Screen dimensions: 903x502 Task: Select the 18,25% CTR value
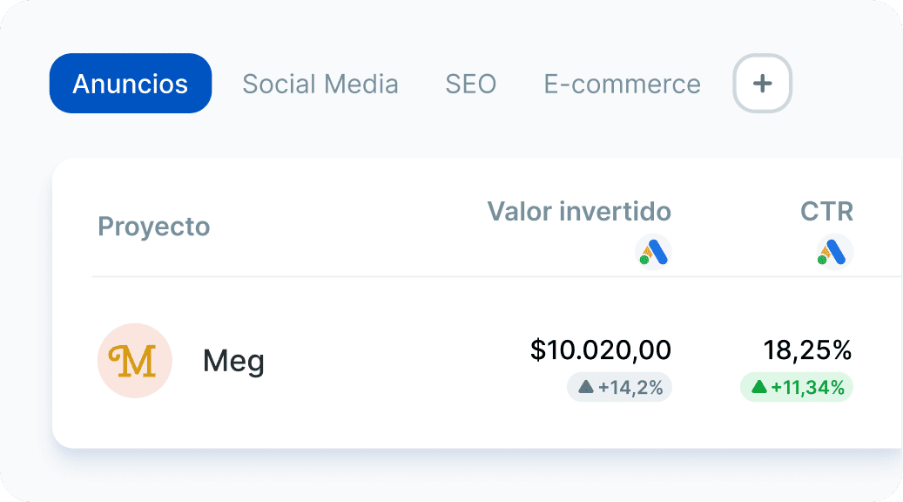click(807, 350)
